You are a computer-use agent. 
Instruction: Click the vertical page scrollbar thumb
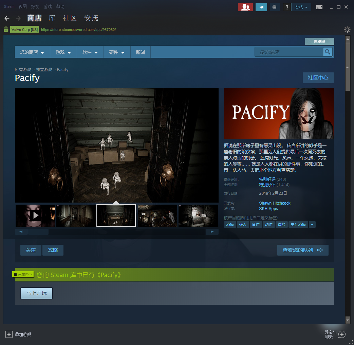[x=348, y=67]
